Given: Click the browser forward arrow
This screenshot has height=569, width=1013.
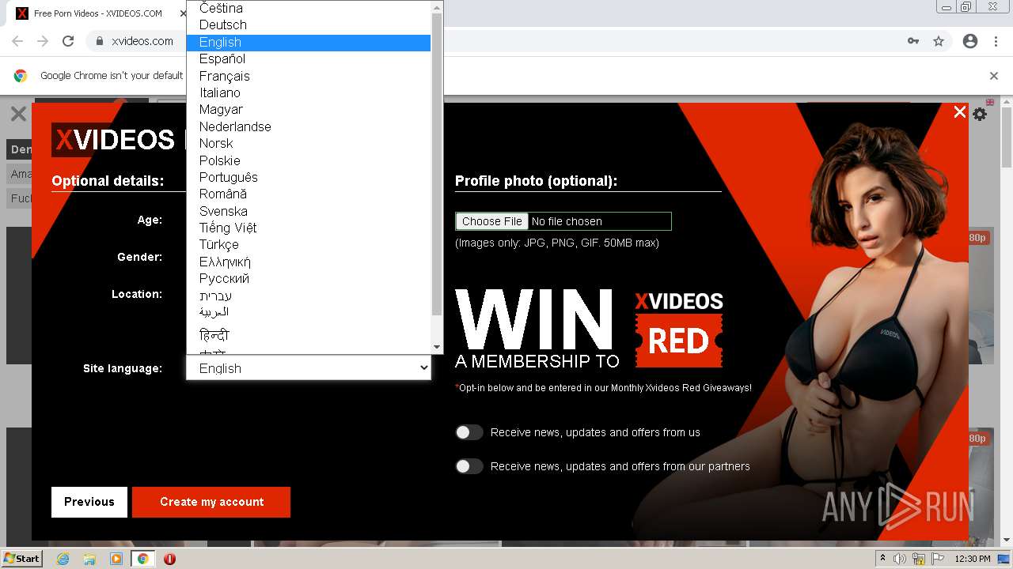Looking at the screenshot, I should 43,41.
